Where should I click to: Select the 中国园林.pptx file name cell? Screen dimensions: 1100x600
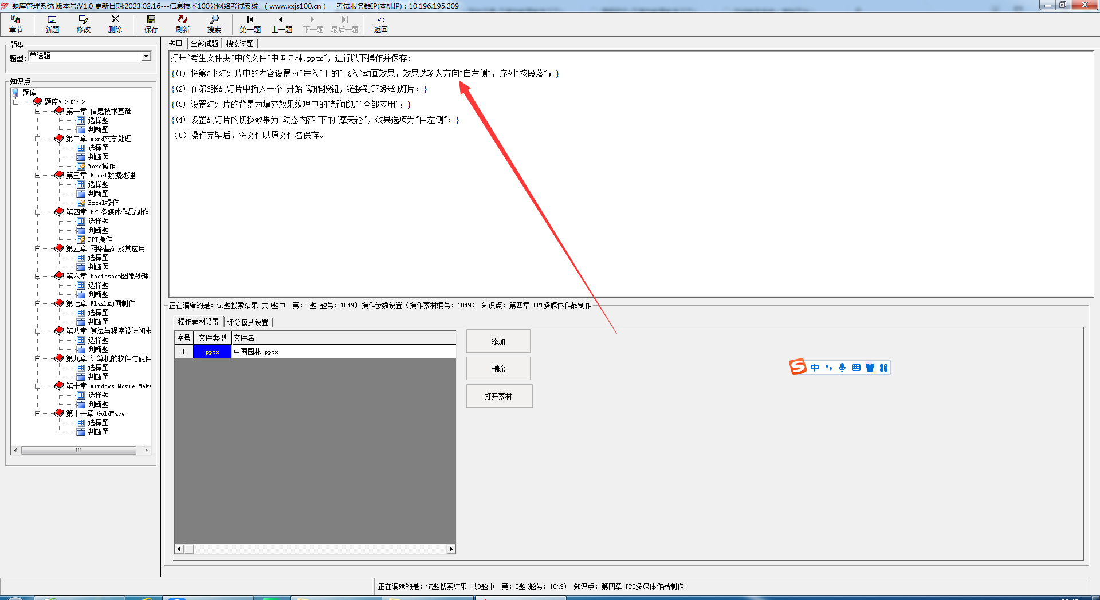point(344,352)
